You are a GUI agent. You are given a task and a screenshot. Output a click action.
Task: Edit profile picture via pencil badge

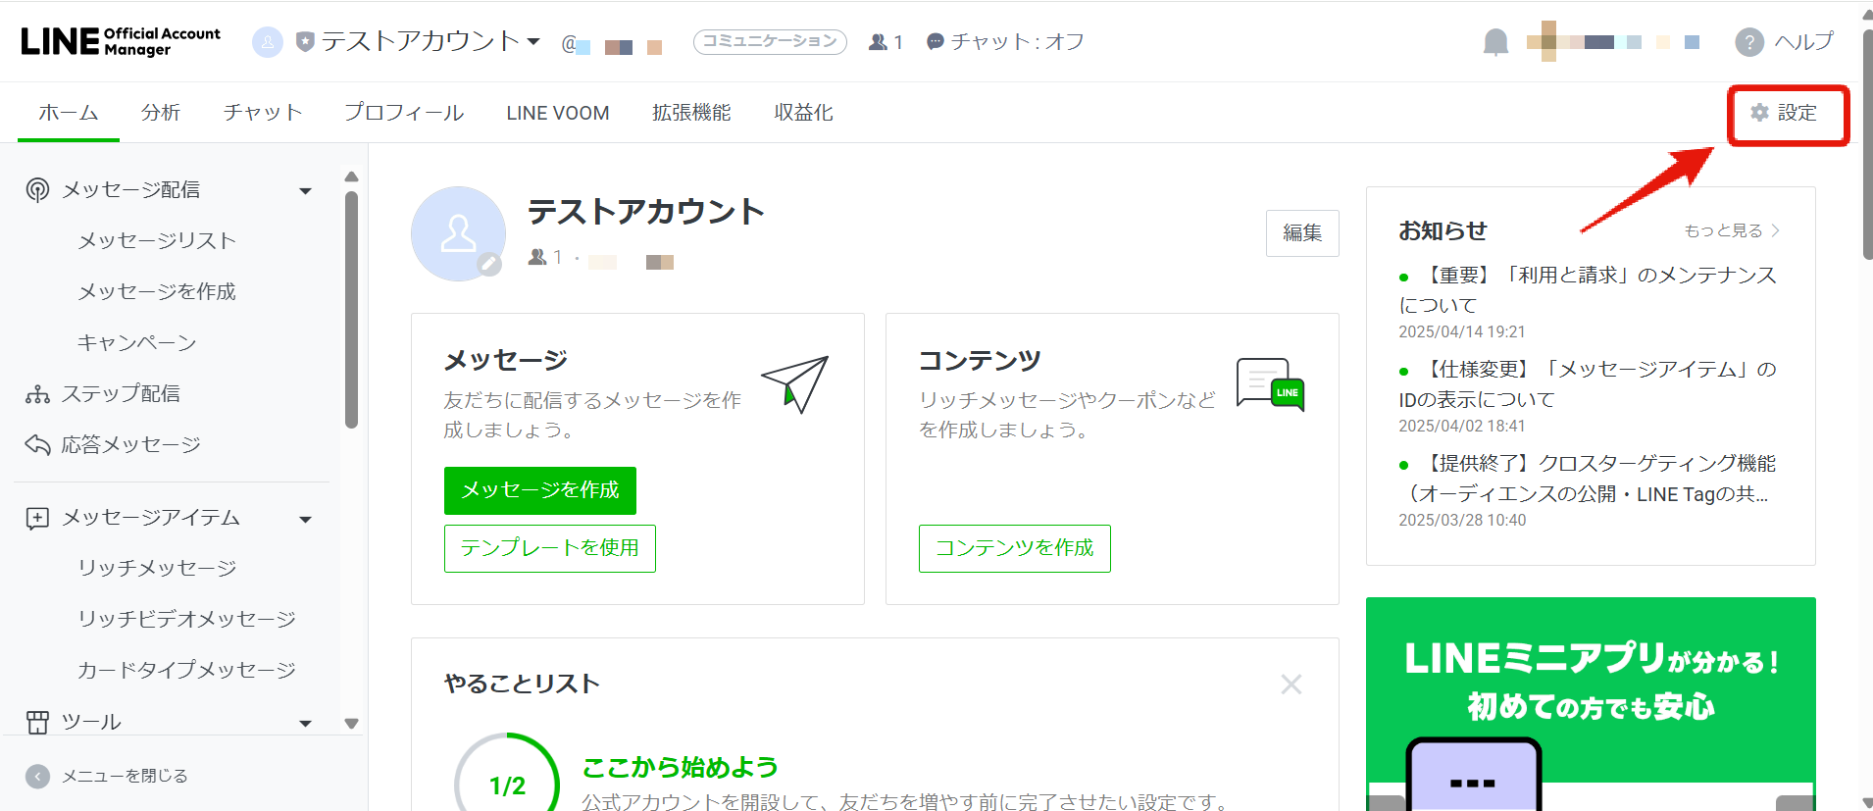(x=489, y=264)
